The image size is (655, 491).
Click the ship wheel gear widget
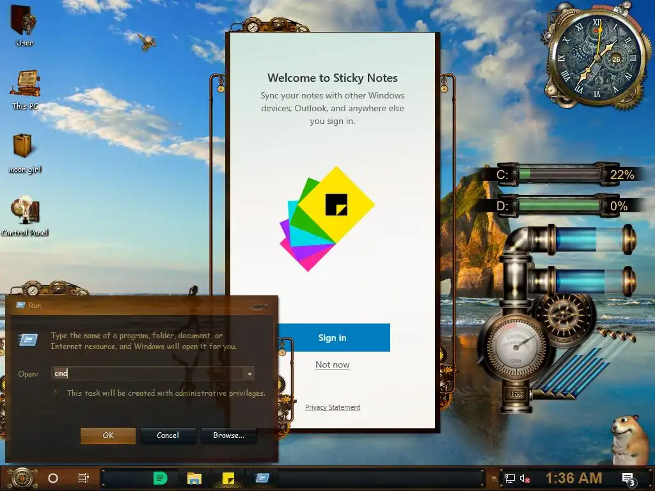[x=565, y=316]
